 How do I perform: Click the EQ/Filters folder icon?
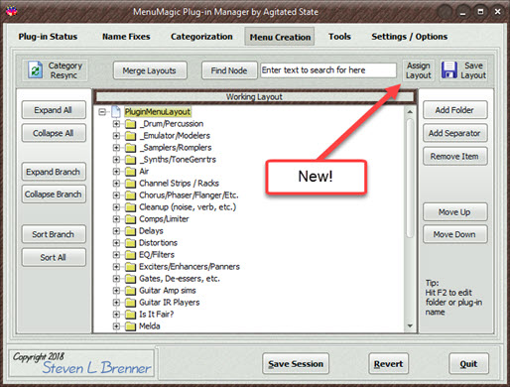[130, 255]
